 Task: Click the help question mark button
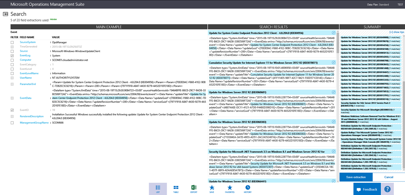click(388, 189)
